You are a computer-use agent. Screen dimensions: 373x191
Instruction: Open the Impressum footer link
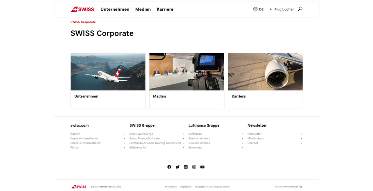pos(186,187)
